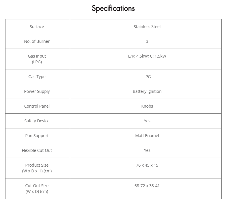This screenshot has width=226, height=199.
Task: Select the 68-72 x 38-41 cut-out value
Action: pos(147,186)
